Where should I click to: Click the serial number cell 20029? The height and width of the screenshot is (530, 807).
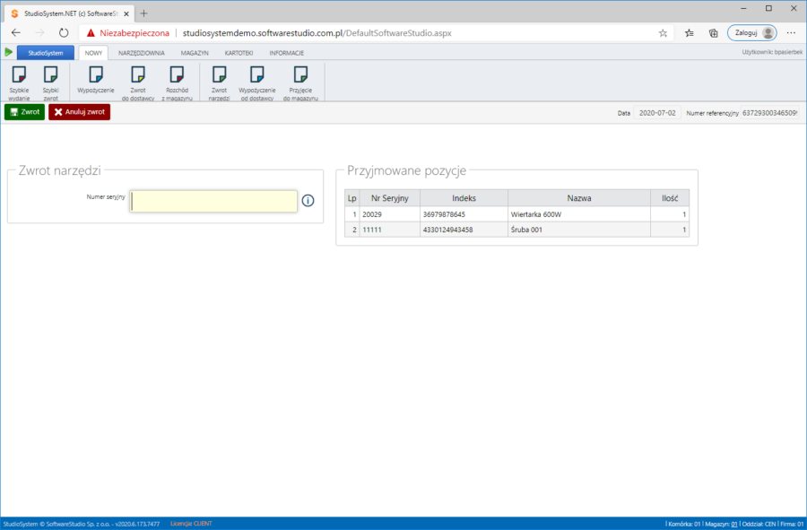(390, 214)
